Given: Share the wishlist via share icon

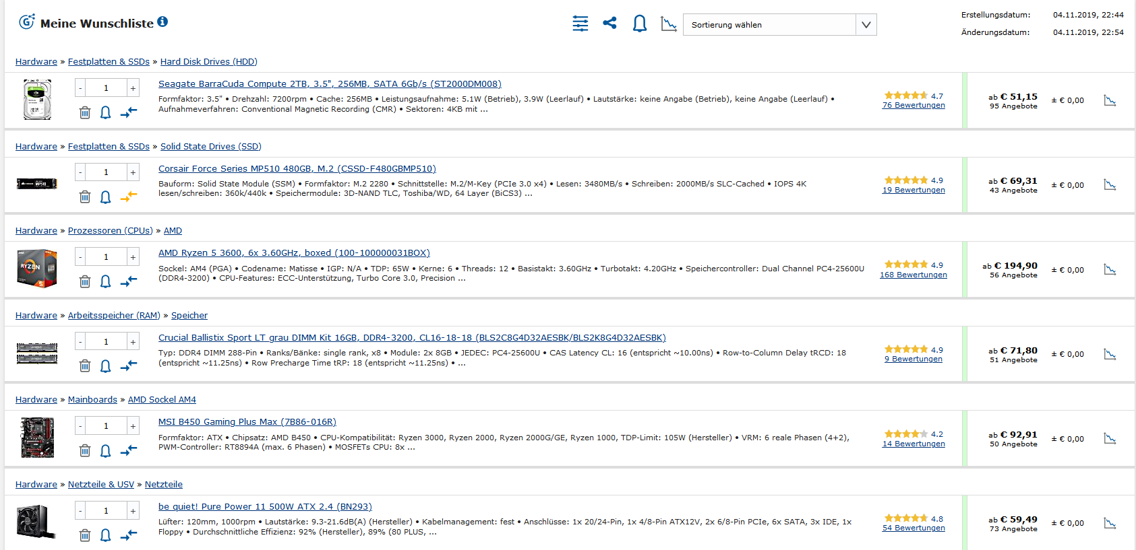Looking at the screenshot, I should point(609,24).
